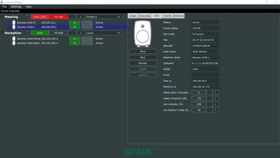Image resolution: width=280 pixels, height=158 pixels.
Task: Click the Confirm button
Action: click(143, 75)
